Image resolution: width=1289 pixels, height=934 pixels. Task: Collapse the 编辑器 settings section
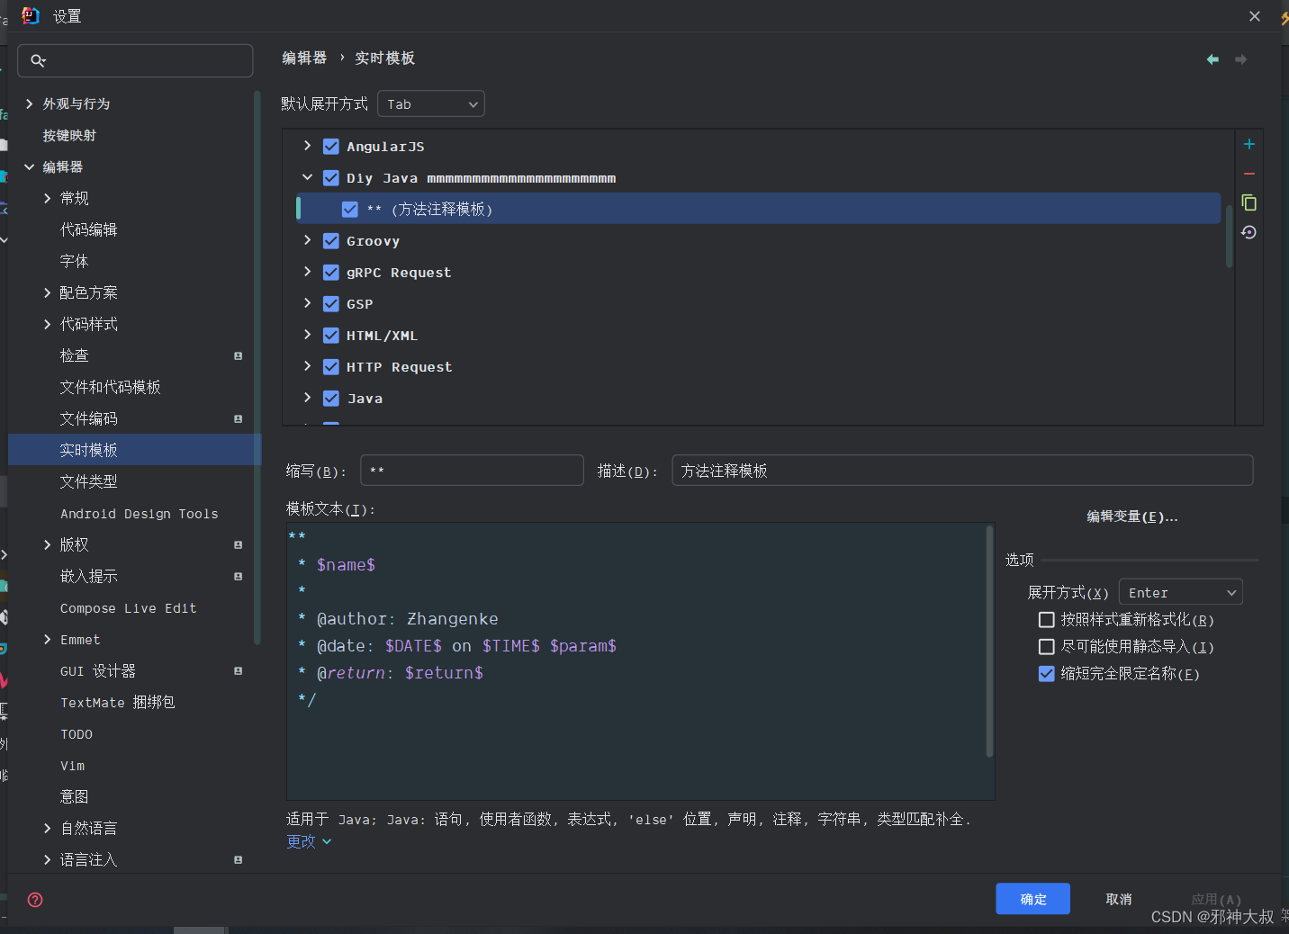[x=30, y=167]
